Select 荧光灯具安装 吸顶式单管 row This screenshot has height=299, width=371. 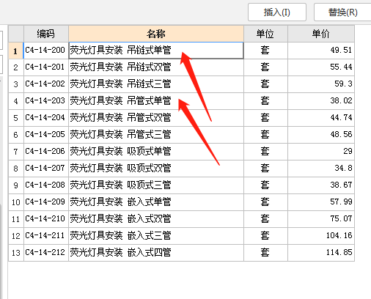point(156,152)
